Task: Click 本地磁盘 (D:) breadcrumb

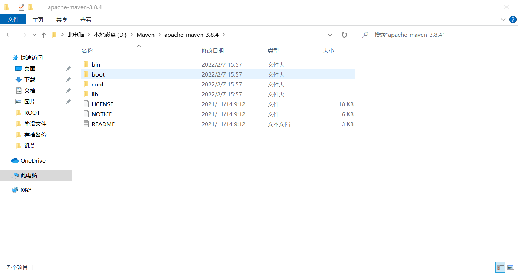Action: tap(110, 35)
